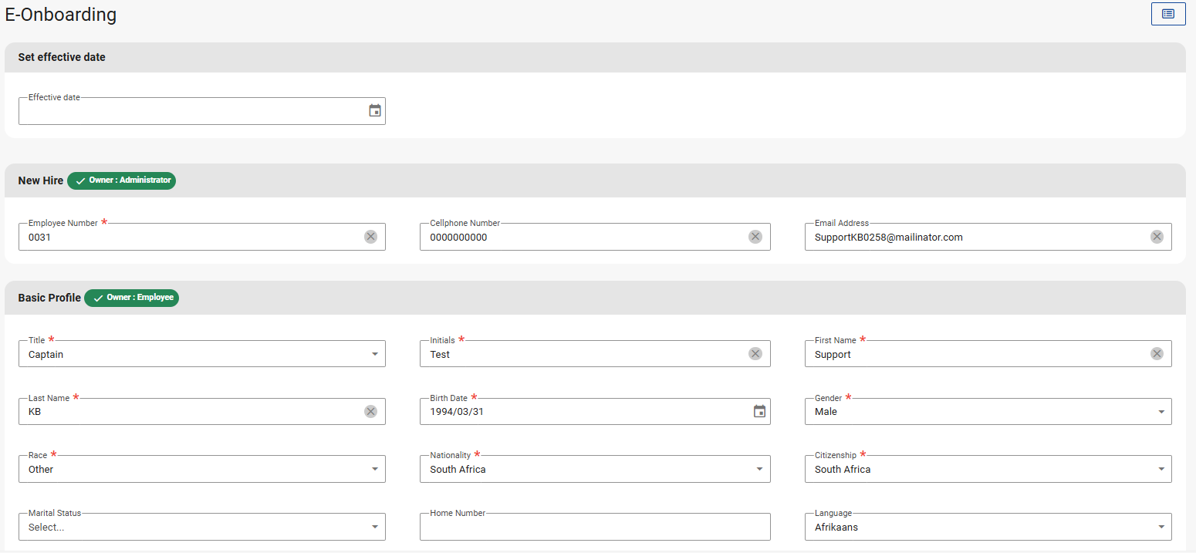Open the Race dropdown
The width and height of the screenshot is (1196, 553).
[374, 469]
